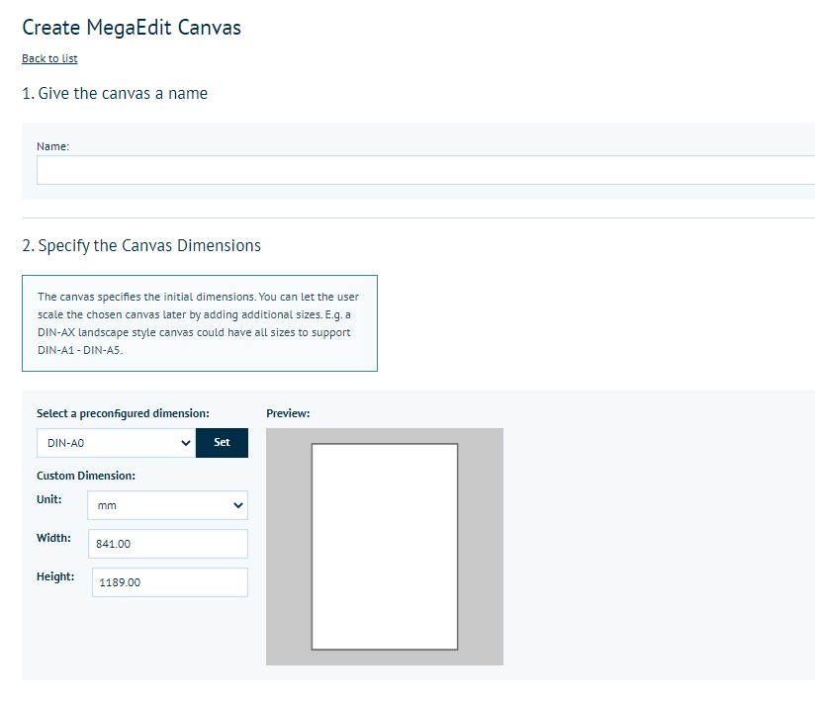Open the DIN-A0 preconfigured dimension dropdown
This screenshot has width=815, height=701.
116,443
